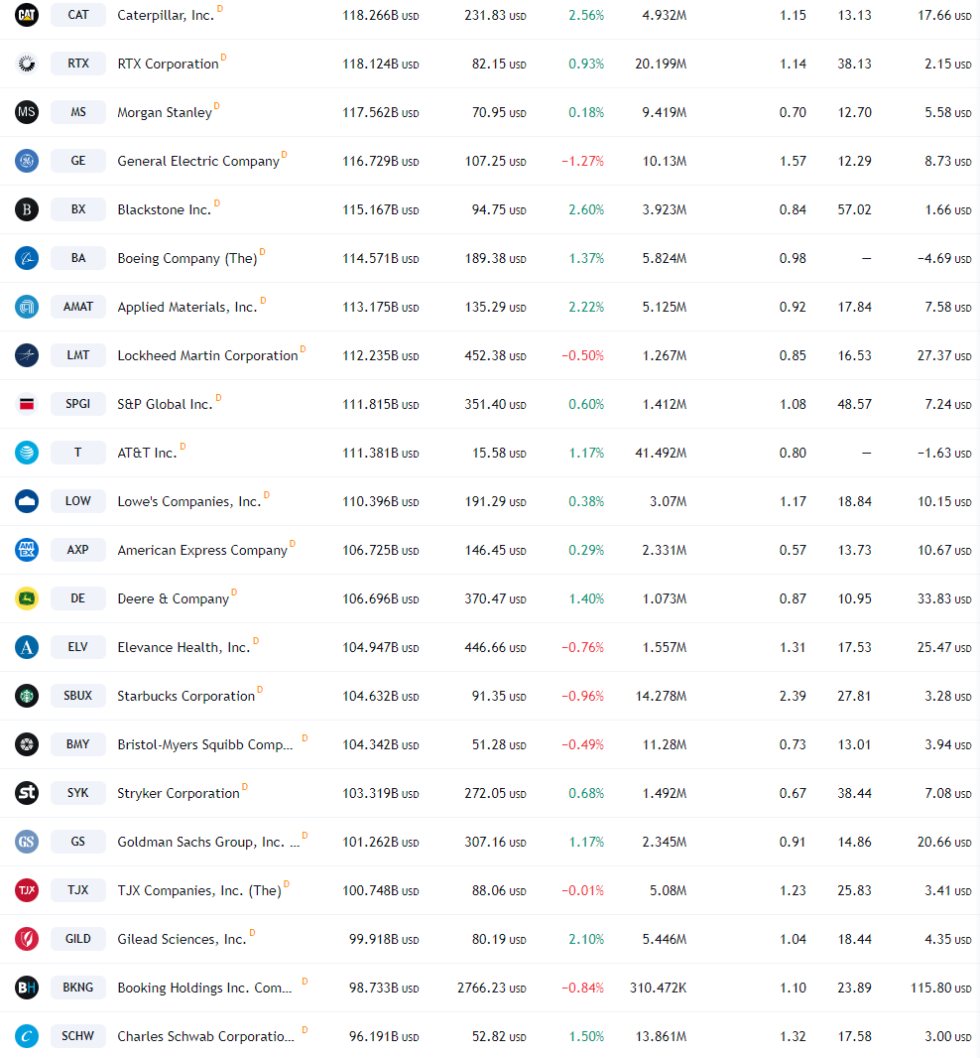980x1058 pixels.
Task: Click the Starbucks logo icon
Action: coord(27,696)
